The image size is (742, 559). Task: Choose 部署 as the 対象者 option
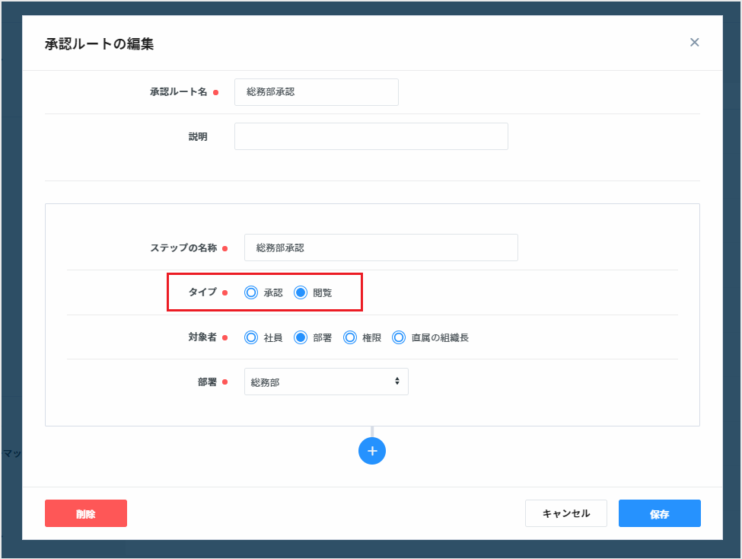(x=301, y=337)
